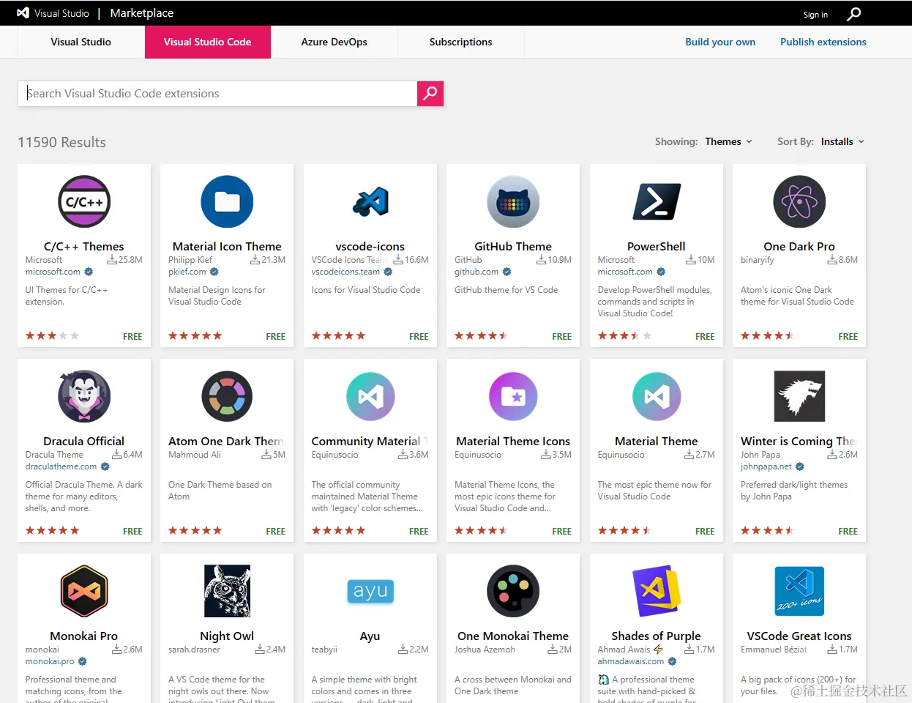The image size is (912, 703).
Task: Visit pkief.com publisher link
Action: click(x=187, y=272)
